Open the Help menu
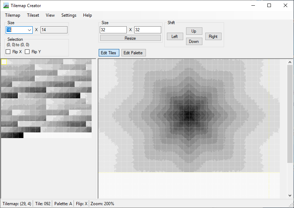The image size is (294, 208). (87, 15)
